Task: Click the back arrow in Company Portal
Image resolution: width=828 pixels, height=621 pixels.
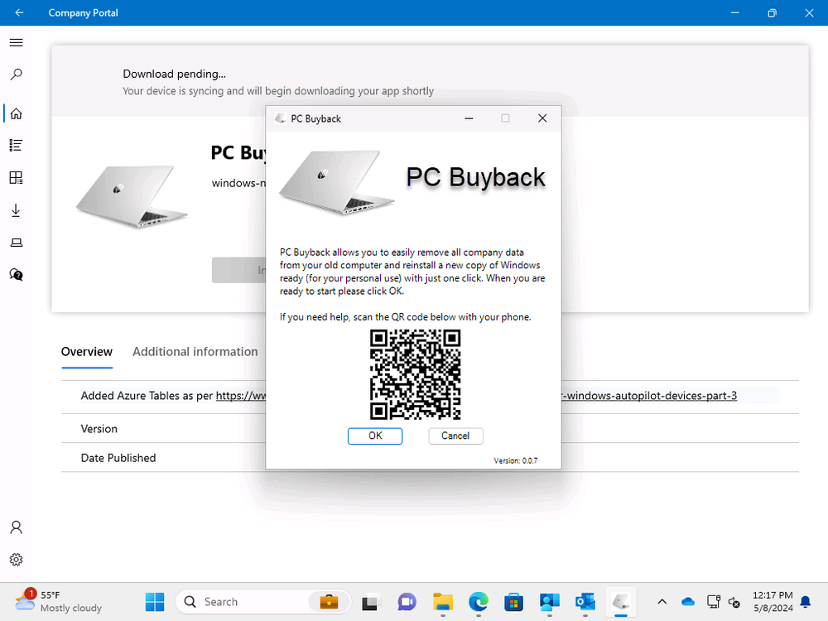Action: click(x=20, y=12)
